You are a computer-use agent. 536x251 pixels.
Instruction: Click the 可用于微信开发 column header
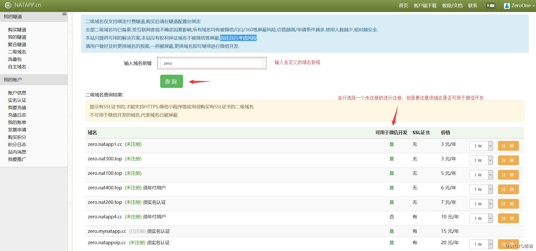[391, 132]
